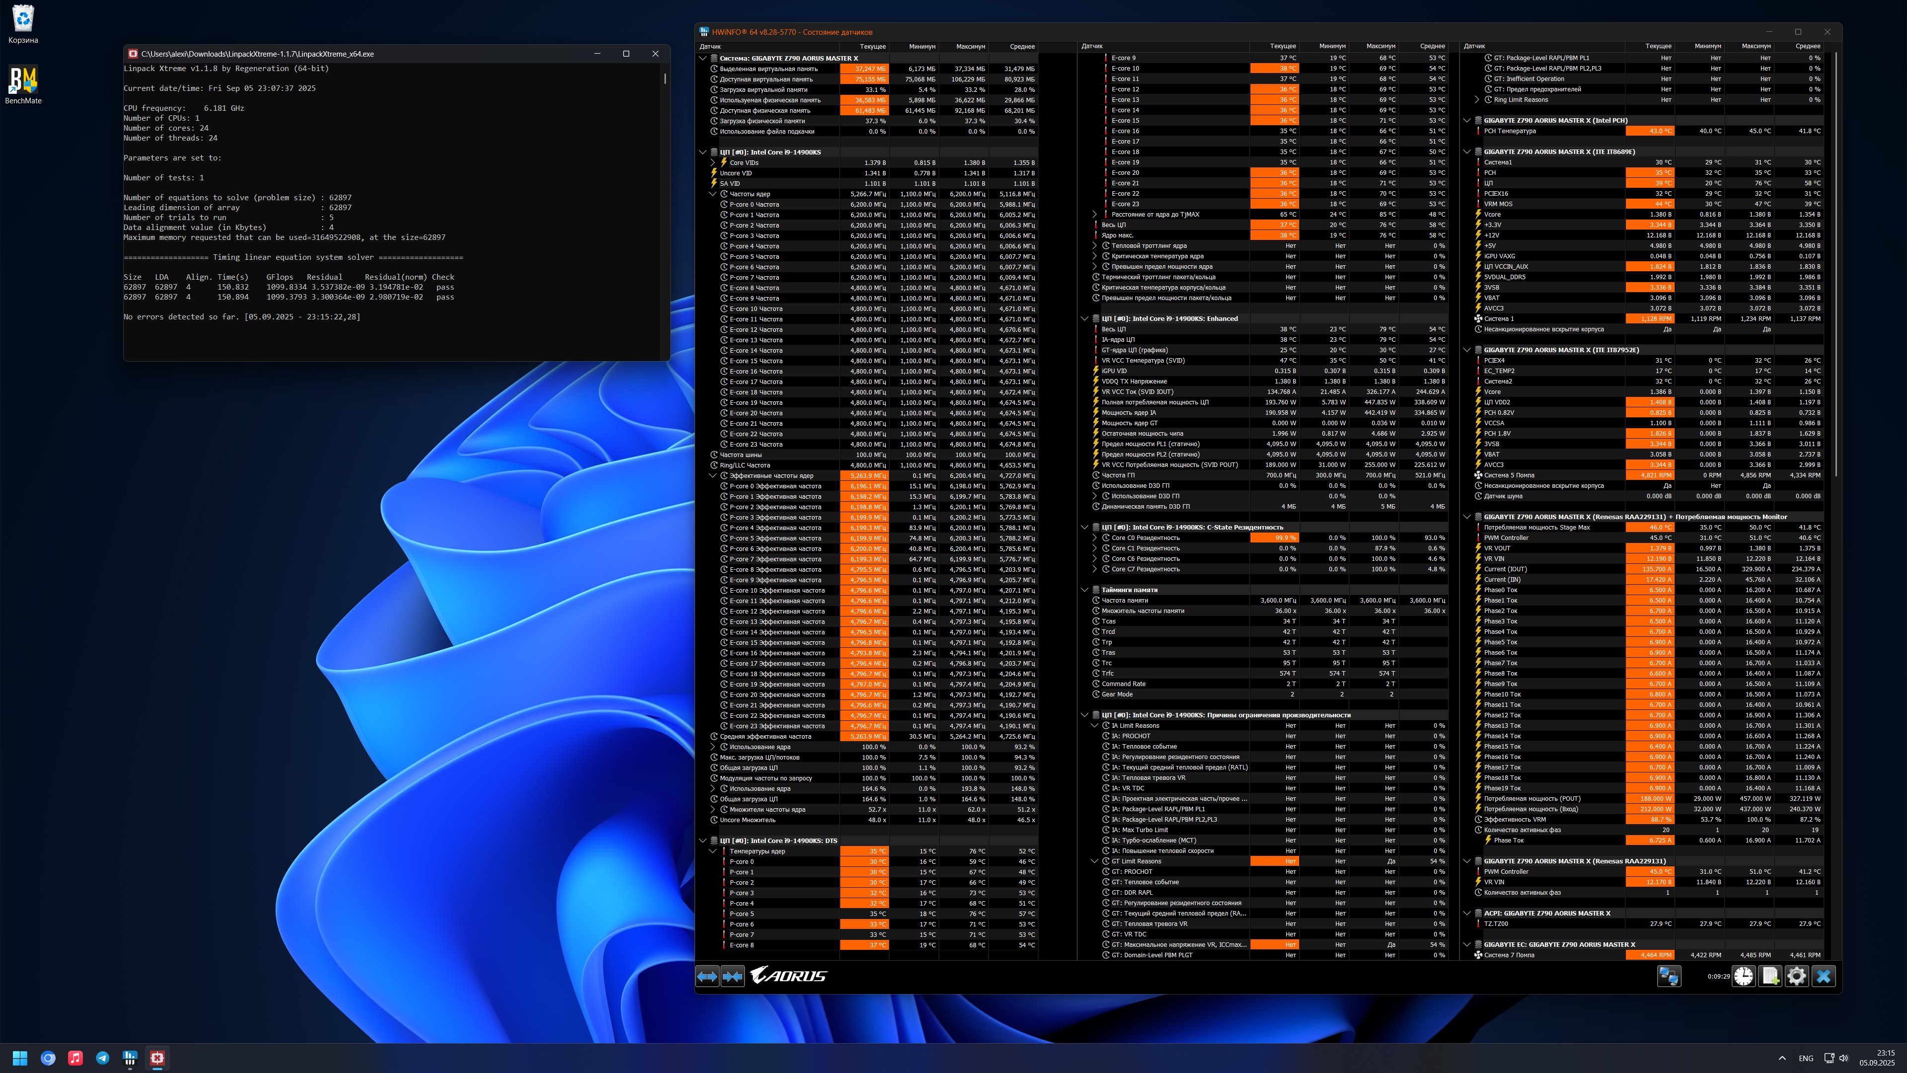Collapse the GT Limit Reasons node

[1095, 861]
